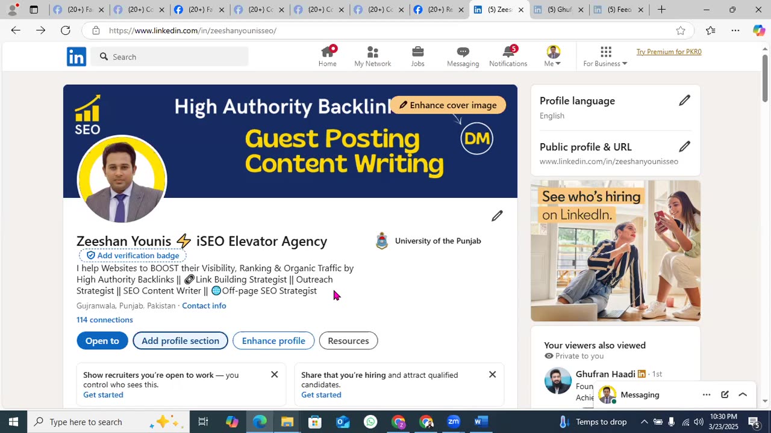Expand the messaging overlay chevron
771x433 pixels.
(743, 395)
